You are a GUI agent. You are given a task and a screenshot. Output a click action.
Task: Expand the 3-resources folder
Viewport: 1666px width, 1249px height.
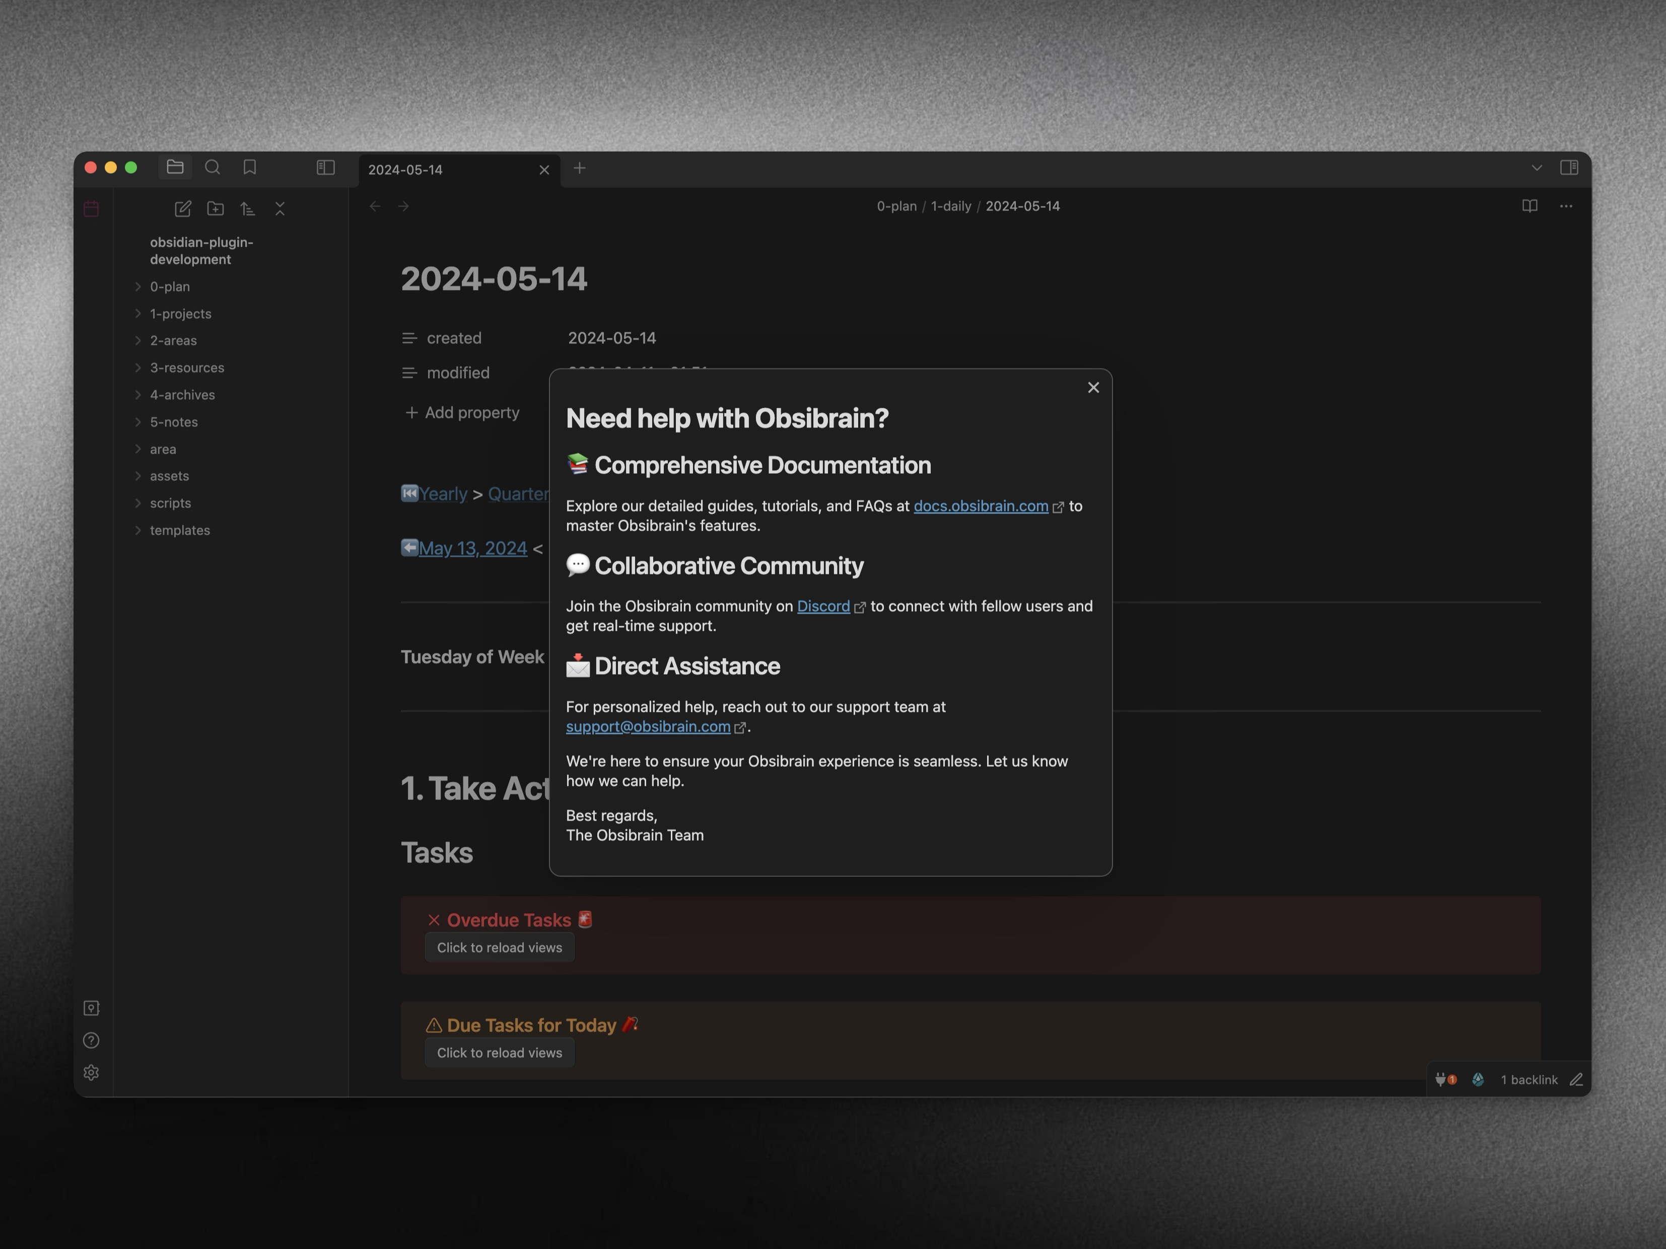click(187, 368)
